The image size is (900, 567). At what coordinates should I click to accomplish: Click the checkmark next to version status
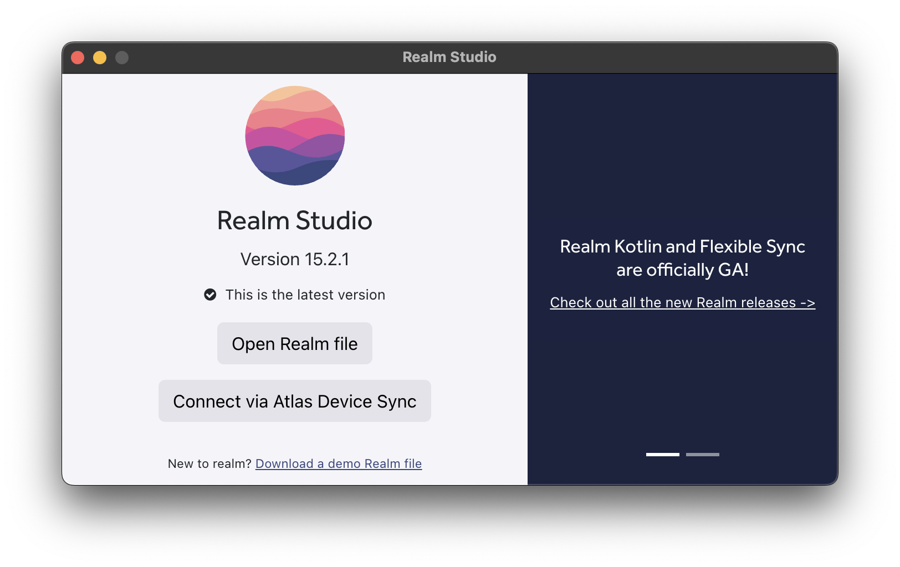click(210, 295)
